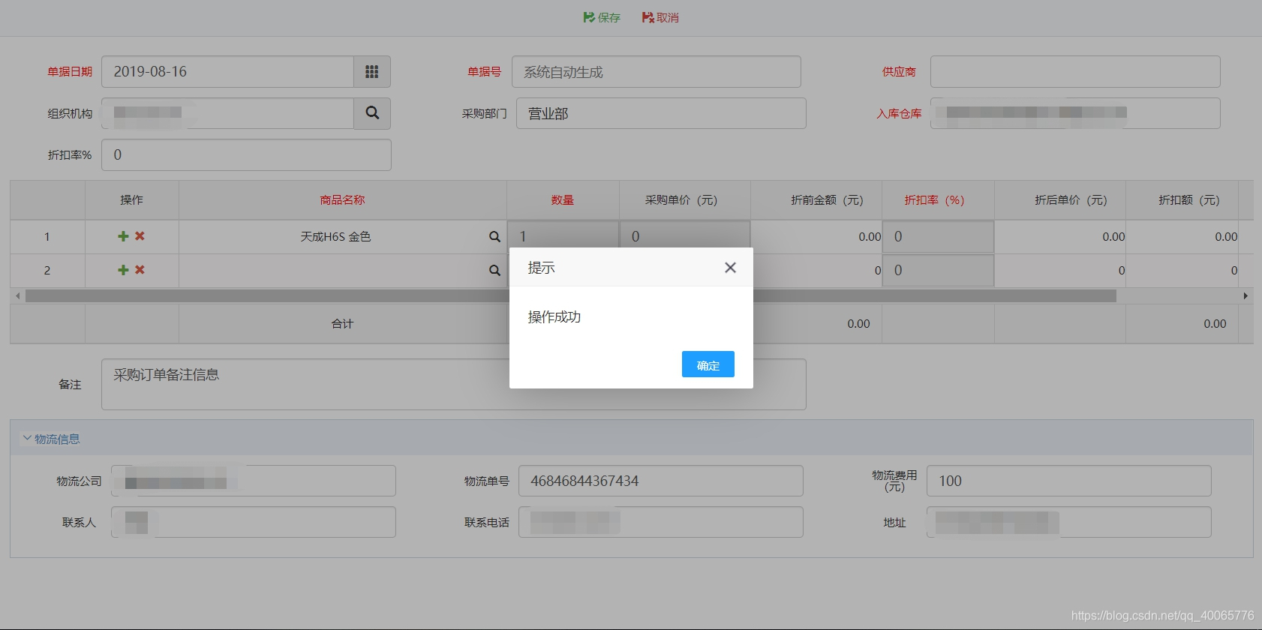
Task: Delete row 1 with the red cross icon
Action: coord(140,236)
